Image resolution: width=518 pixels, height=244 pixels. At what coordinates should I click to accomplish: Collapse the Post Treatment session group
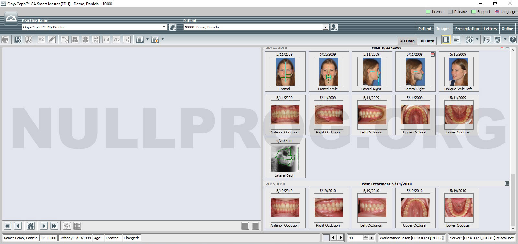point(507,184)
